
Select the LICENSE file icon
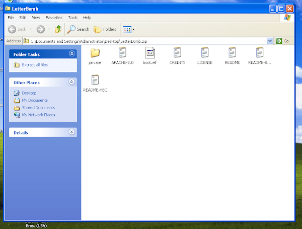point(205,52)
